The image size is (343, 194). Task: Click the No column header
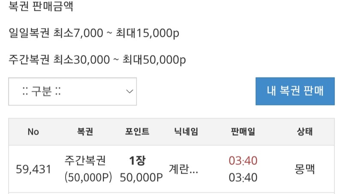tap(33, 131)
